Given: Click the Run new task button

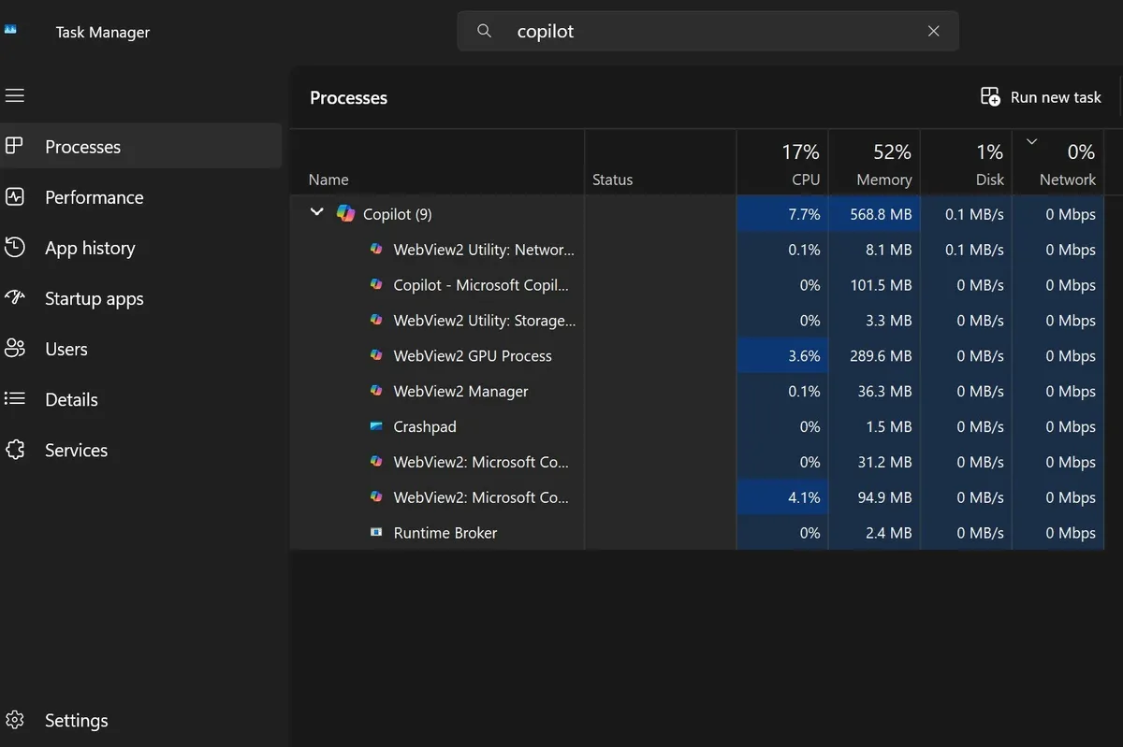Looking at the screenshot, I should pyautogui.click(x=1041, y=97).
